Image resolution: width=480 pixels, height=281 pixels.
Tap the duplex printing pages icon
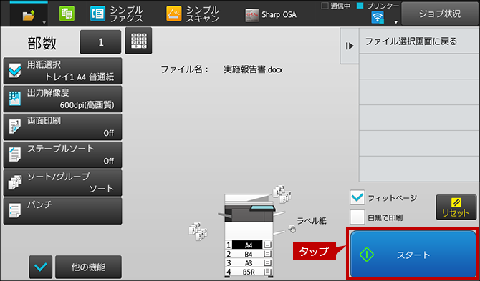coord(15,127)
